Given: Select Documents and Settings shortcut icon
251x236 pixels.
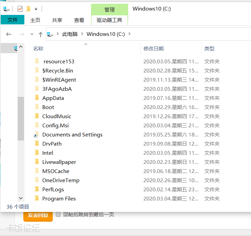Looking at the screenshot, I should pyautogui.click(x=36, y=134).
